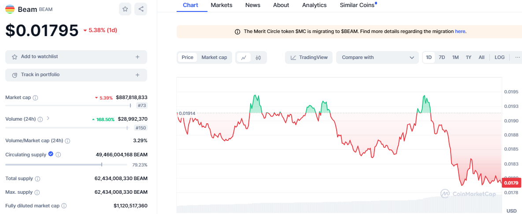
Task: Click the Beam rainbow coin logo
Action: point(10,9)
